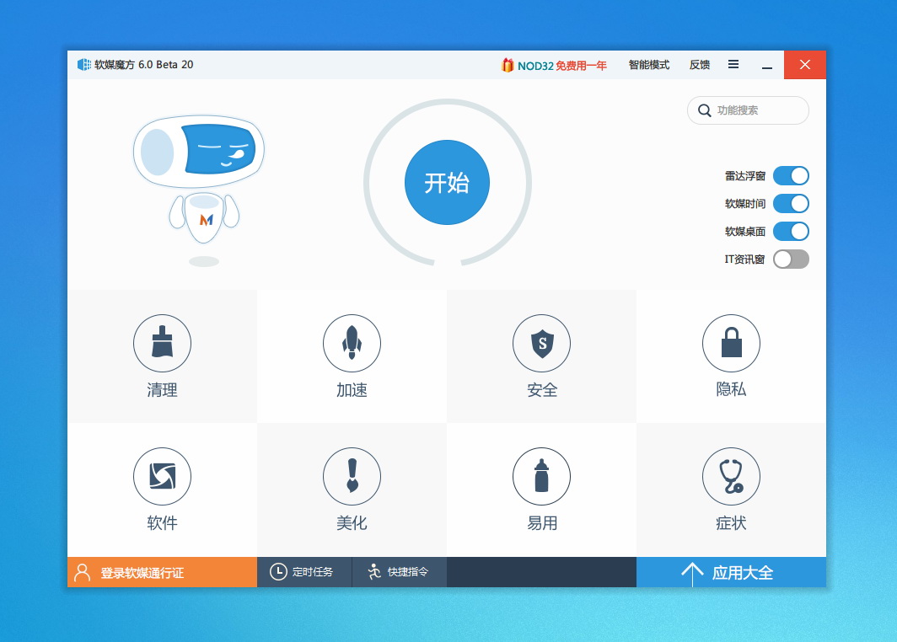Click the 软件 text label

click(x=162, y=522)
